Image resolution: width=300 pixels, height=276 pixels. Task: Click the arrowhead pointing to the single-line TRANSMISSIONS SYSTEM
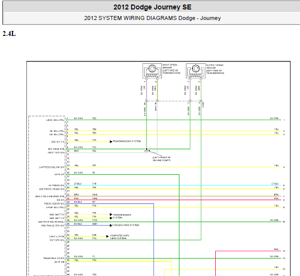[111, 142]
